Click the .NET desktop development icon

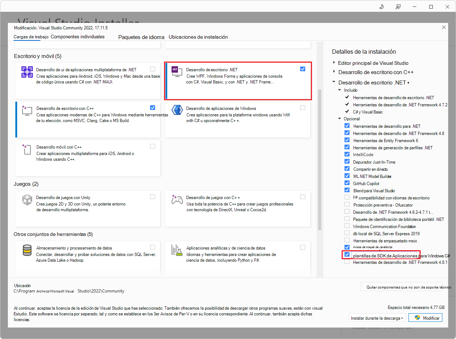click(x=177, y=72)
